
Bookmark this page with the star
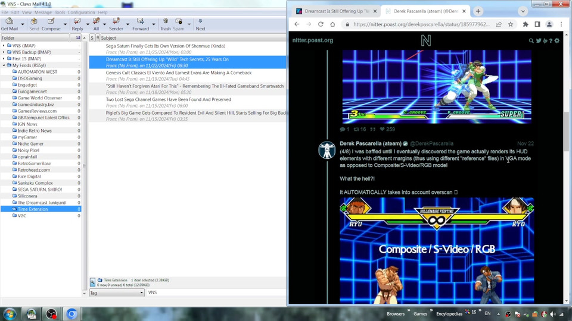(511, 24)
